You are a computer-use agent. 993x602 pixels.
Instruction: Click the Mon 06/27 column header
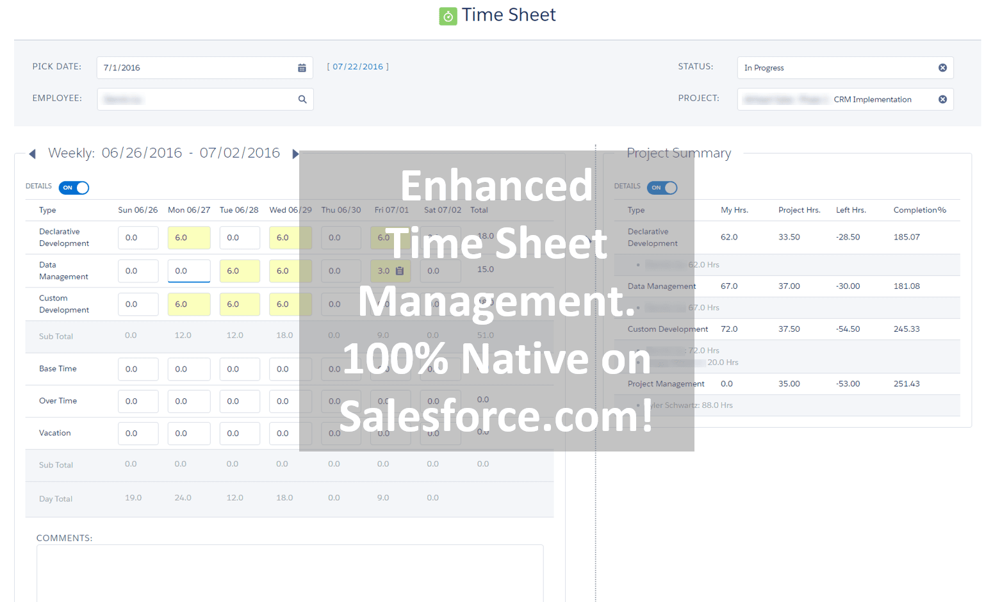point(189,210)
